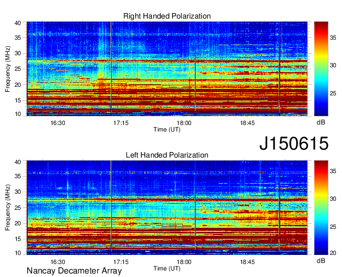Click the 20 MHz tick on upper plot
This screenshot has height=277, width=342.
[x=18, y=85]
